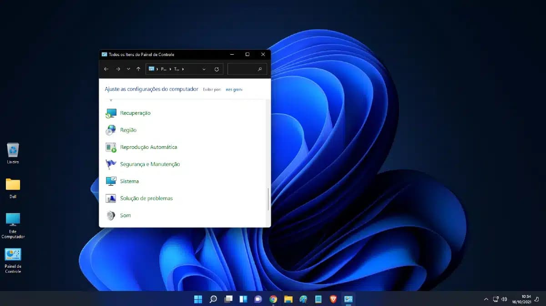546x306 pixels.
Task: Expand recent locations chevron
Action: click(128, 69)
